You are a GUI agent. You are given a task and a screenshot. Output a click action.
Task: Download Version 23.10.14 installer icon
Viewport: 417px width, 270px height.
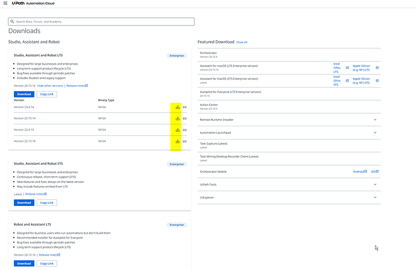point(178,118)
